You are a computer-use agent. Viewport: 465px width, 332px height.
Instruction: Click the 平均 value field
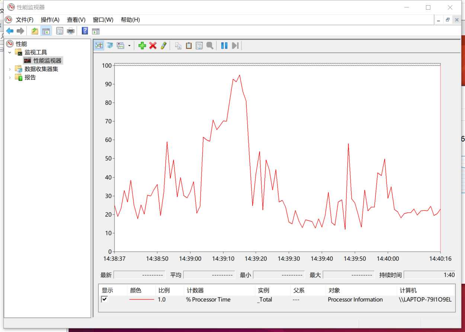coord(209,275)
